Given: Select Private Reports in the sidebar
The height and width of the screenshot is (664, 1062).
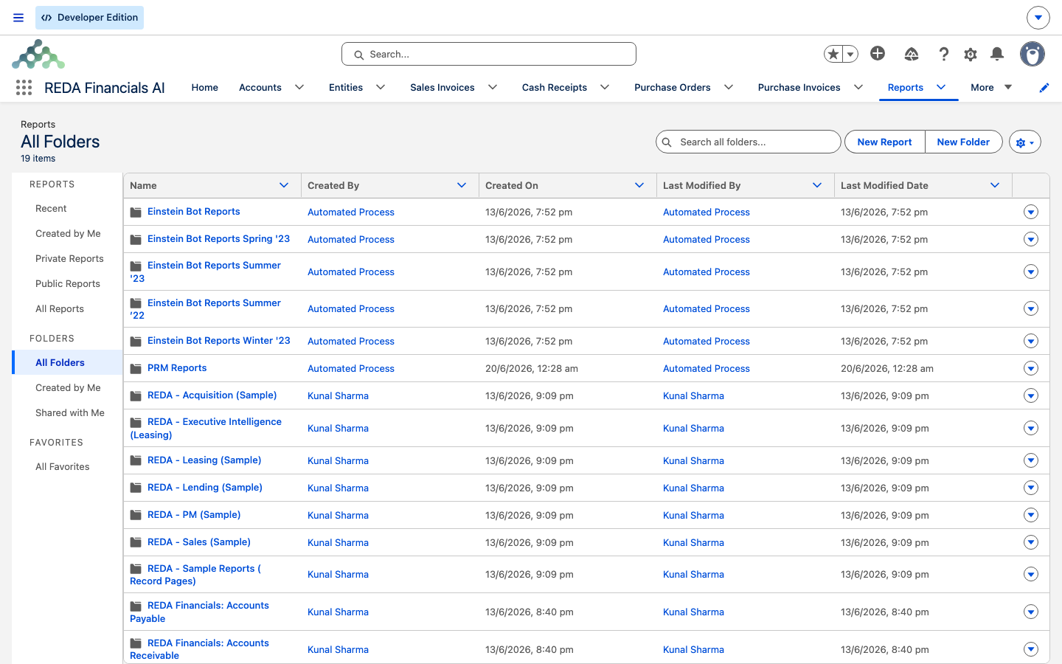Looking at the screenshot, I should coord(69,259).
